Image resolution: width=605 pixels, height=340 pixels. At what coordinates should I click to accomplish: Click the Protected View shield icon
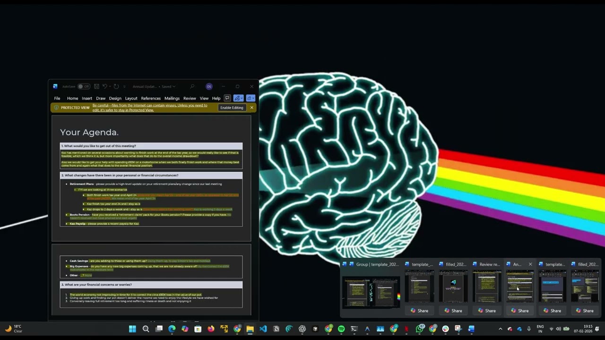tap(56, 108)
